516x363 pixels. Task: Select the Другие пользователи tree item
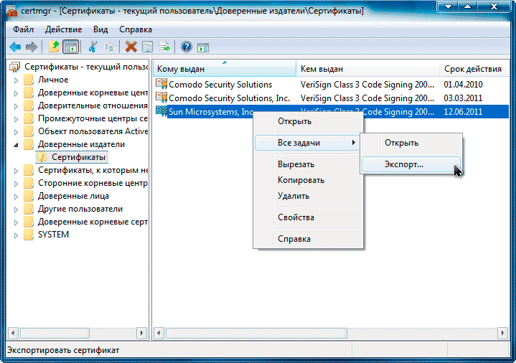point(80,209)
